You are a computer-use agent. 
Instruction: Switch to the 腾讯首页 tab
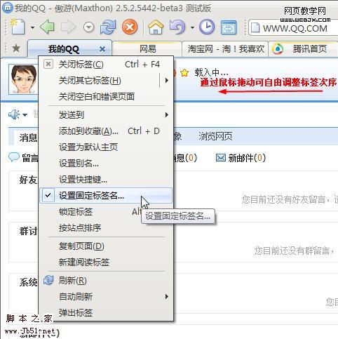click(304, 49)
